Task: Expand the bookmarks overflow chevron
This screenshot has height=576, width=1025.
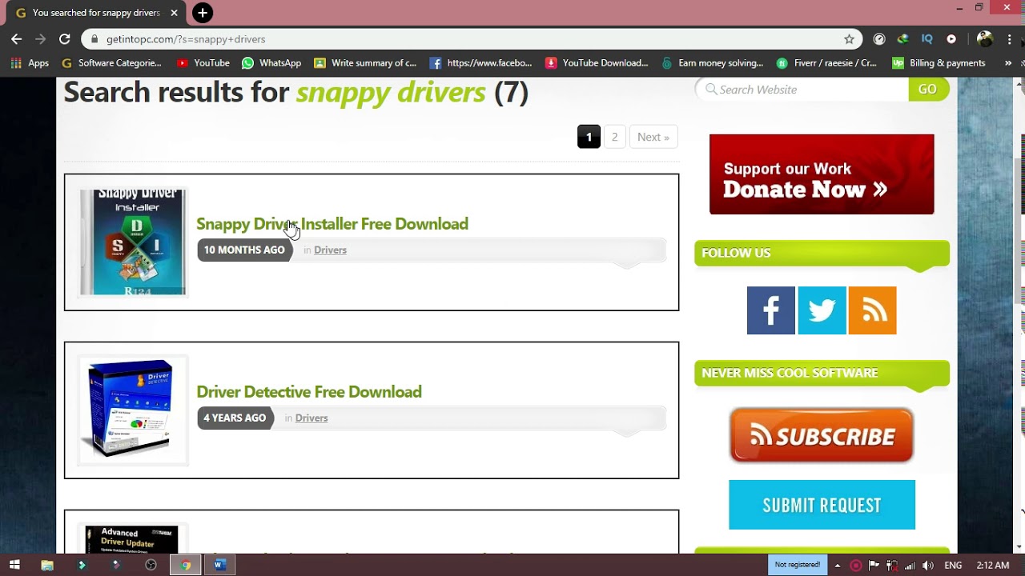Action: pyautogui.click(x=1008, y=62)
